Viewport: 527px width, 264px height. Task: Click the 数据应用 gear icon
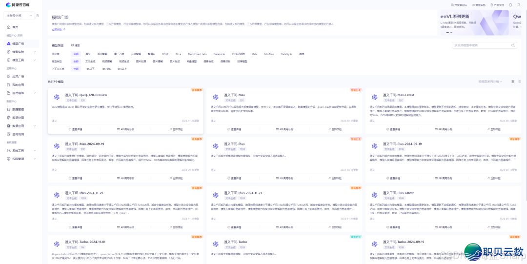click(x=9, y=126)
